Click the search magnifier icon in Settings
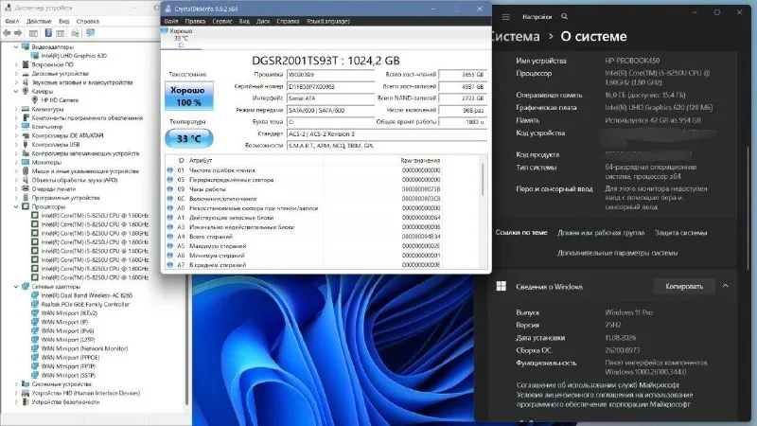 [x=564, y=16]
